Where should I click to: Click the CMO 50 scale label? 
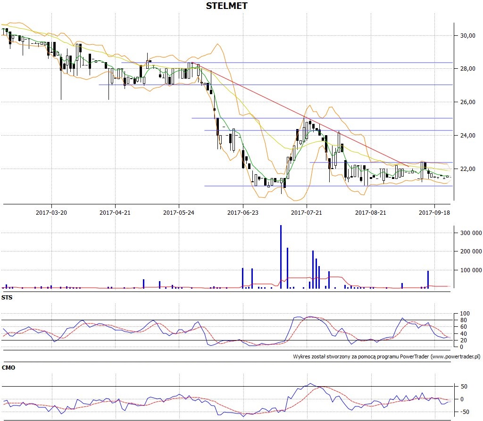(x=464, y=387)
